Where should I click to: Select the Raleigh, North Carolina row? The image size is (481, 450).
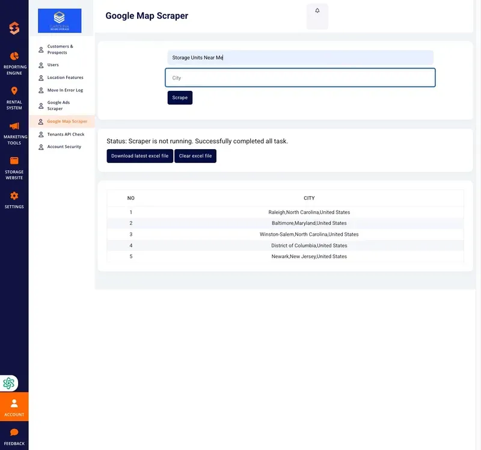point(285,212)
